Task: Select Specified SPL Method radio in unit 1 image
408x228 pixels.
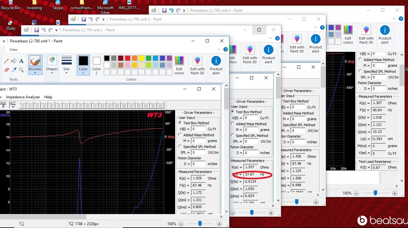Action: pyautogui.click(x=180, y=146)
